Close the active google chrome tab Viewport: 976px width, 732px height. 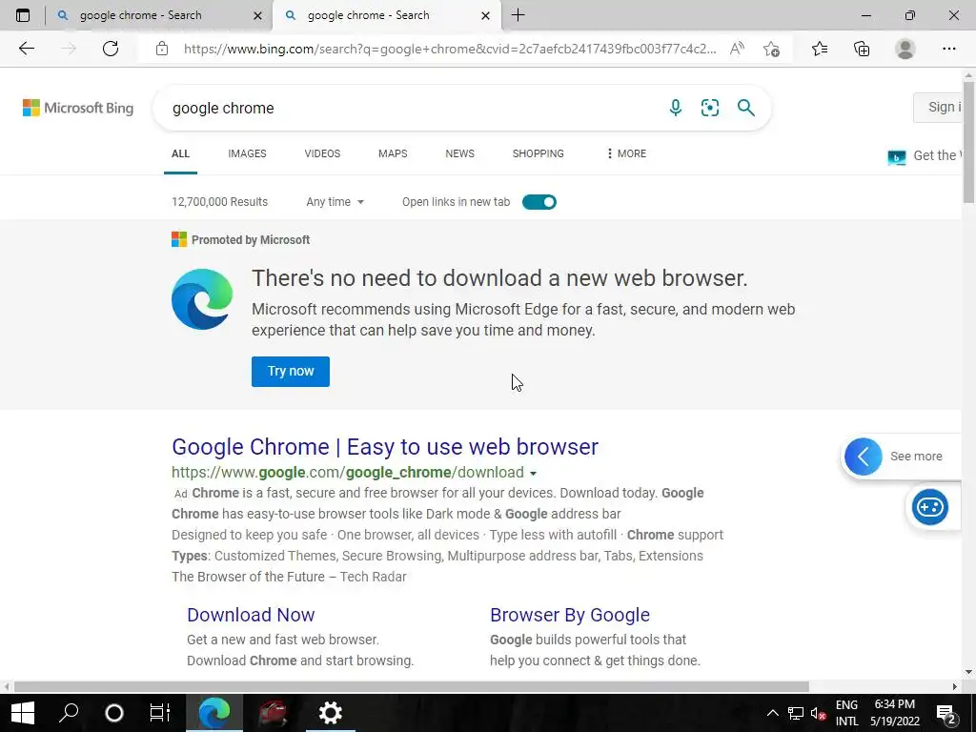pos(485,15)
